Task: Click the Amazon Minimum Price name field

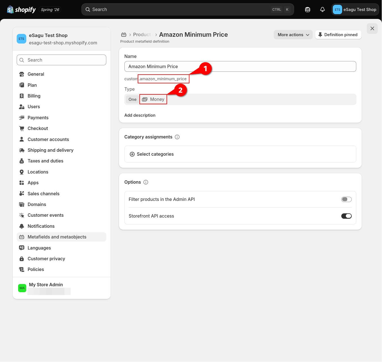Action: point(240,66)
